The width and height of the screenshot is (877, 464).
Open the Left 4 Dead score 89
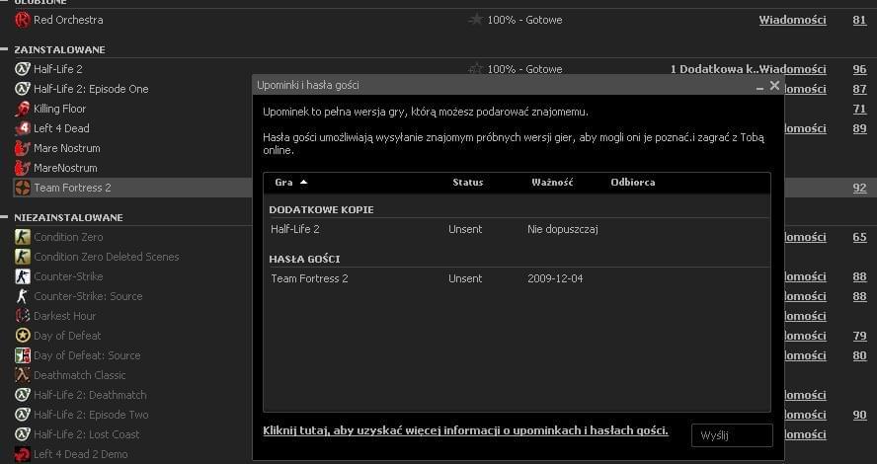859,128
